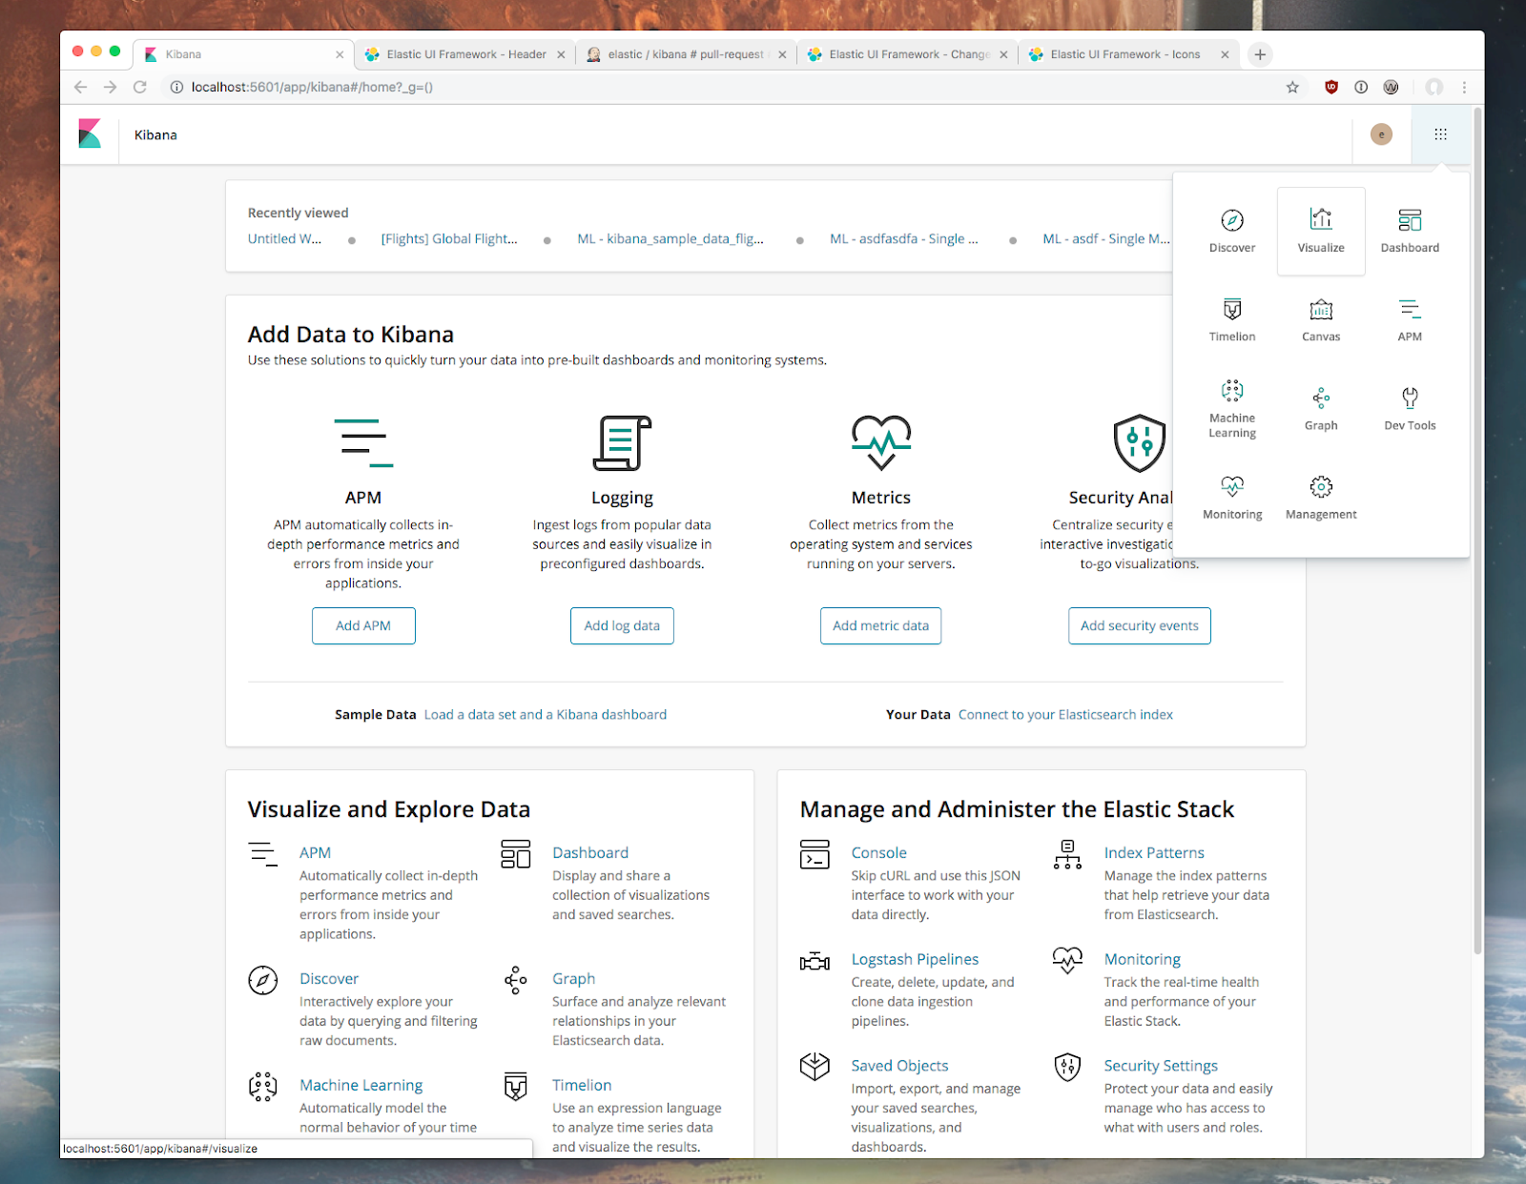
Task: Reload the page in the browser
Action: pos(140,87)
